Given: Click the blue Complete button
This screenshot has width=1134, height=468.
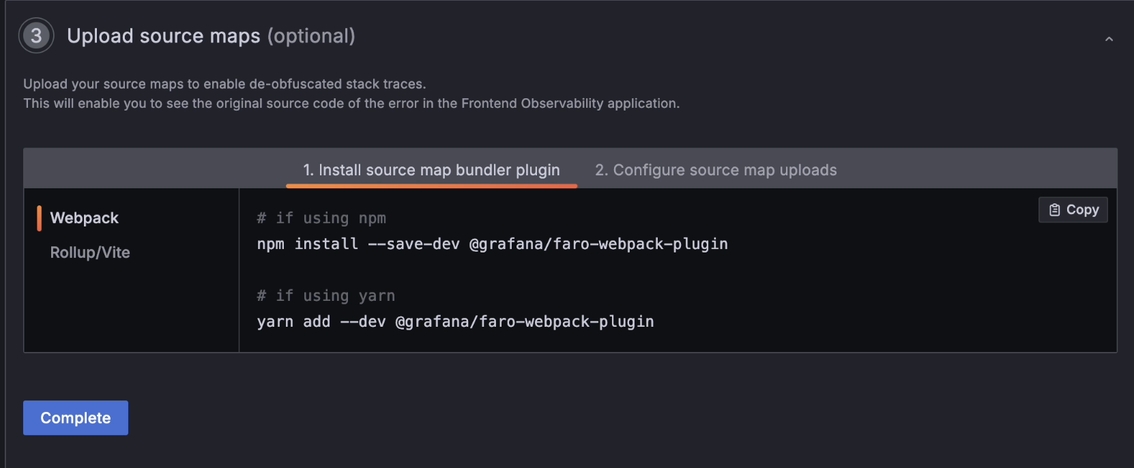Looking at the screenshot, I should point(76,418).
